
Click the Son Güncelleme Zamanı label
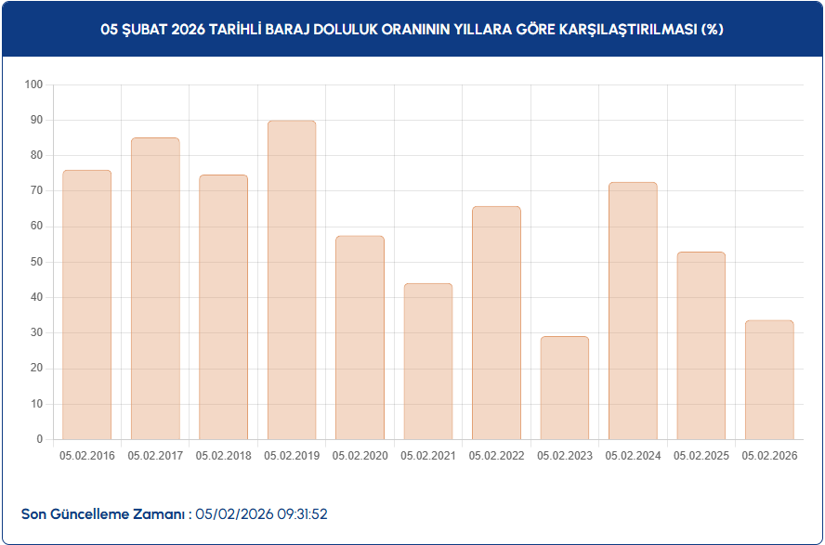[x=106, y=513]
